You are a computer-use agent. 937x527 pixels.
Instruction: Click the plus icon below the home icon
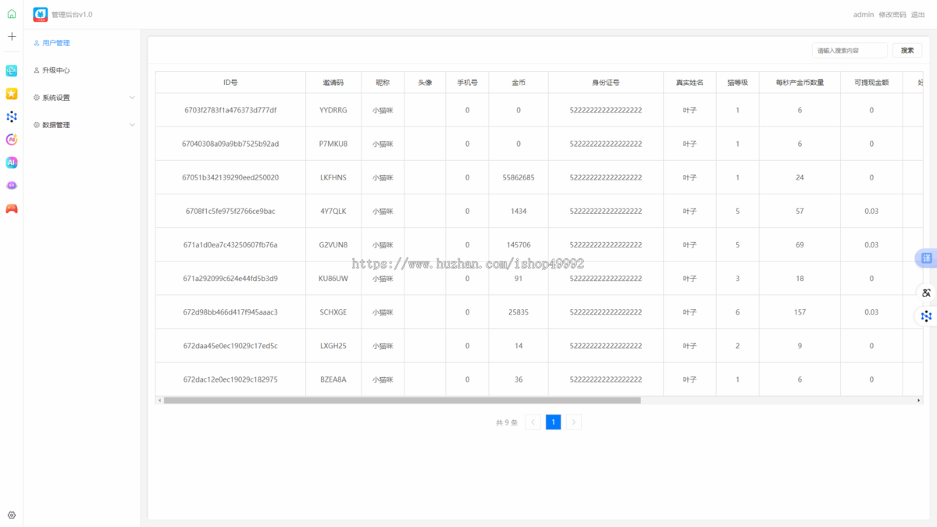(12, 37)
